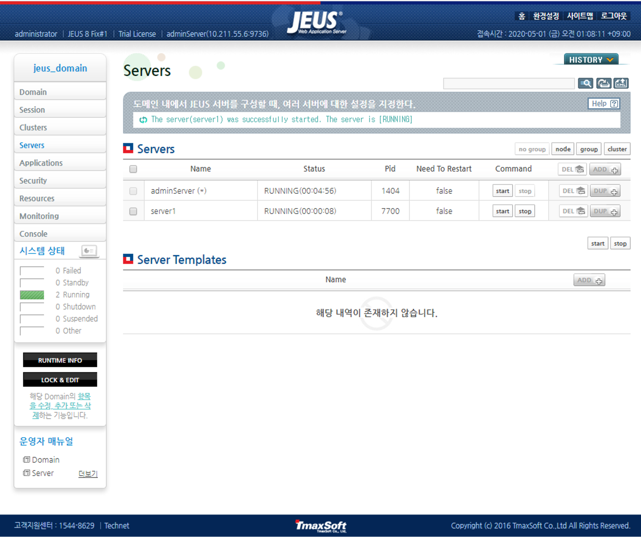Open Monitoring in the left menu
641x537 pixels.
pyautogui.click(x=39, y=216)
